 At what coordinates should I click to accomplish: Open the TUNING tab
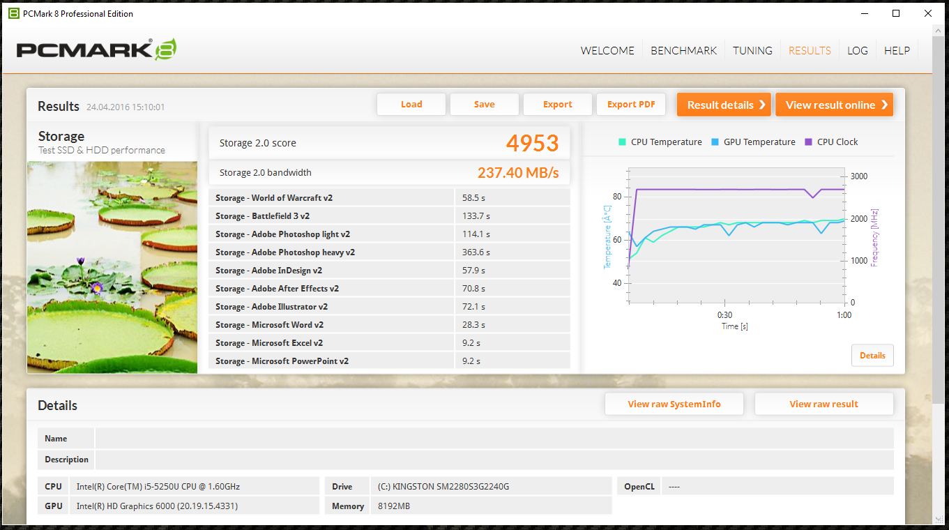coord(752,50)
